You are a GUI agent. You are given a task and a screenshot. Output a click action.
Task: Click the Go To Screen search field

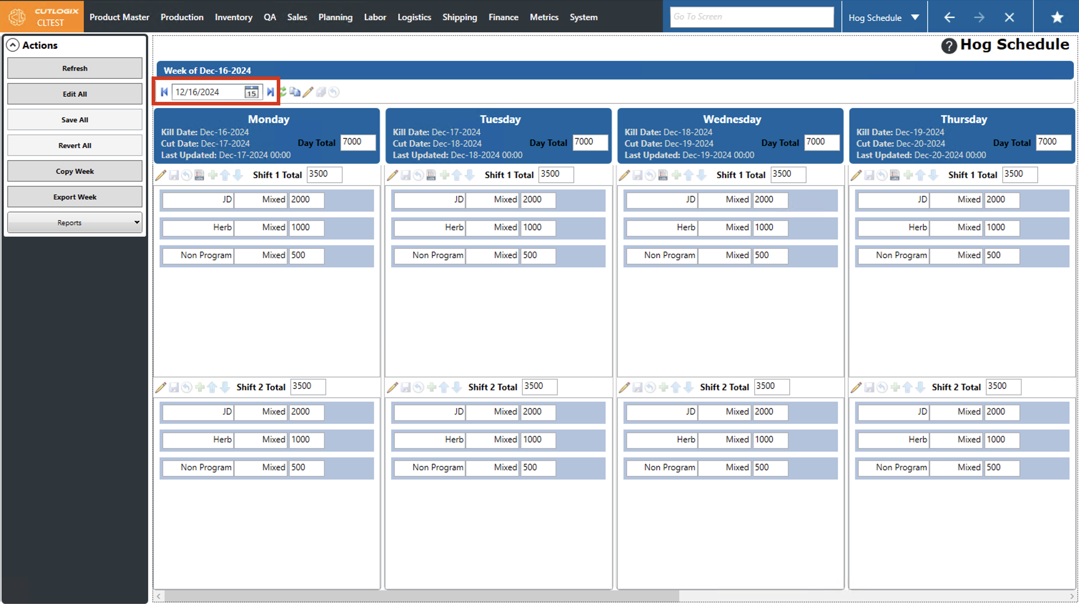(752, 17)
